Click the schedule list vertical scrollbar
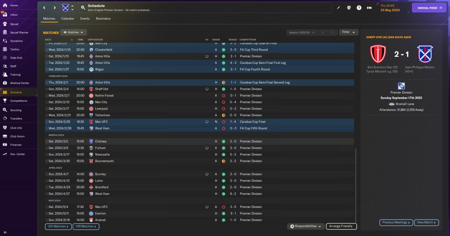This screenshot has width=450, height=236. click(x=356, y=185)
